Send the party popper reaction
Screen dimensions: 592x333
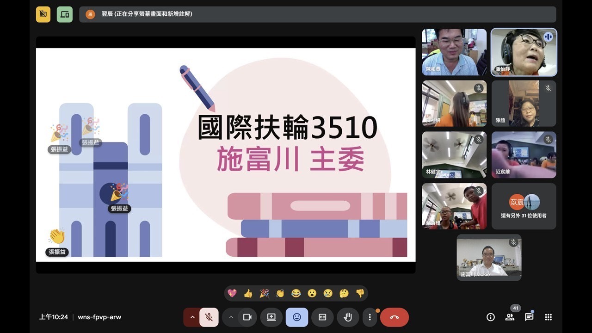pyautogui.click(x=264, y=293)
